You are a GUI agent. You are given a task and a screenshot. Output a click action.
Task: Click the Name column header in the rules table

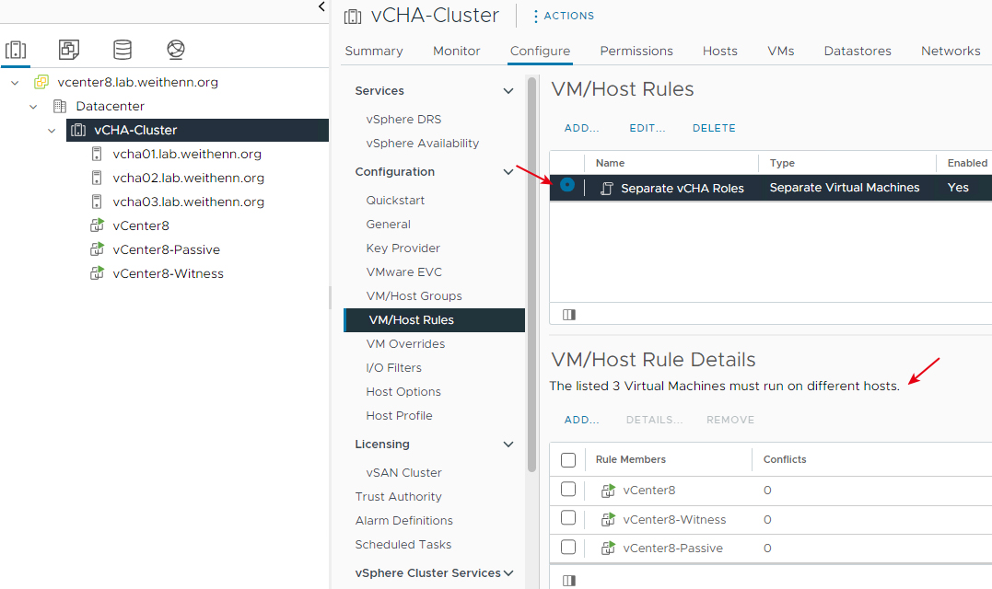coord(610,163)
